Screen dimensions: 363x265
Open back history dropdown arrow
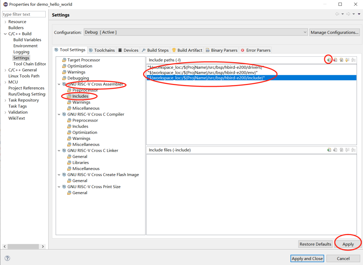342,14
